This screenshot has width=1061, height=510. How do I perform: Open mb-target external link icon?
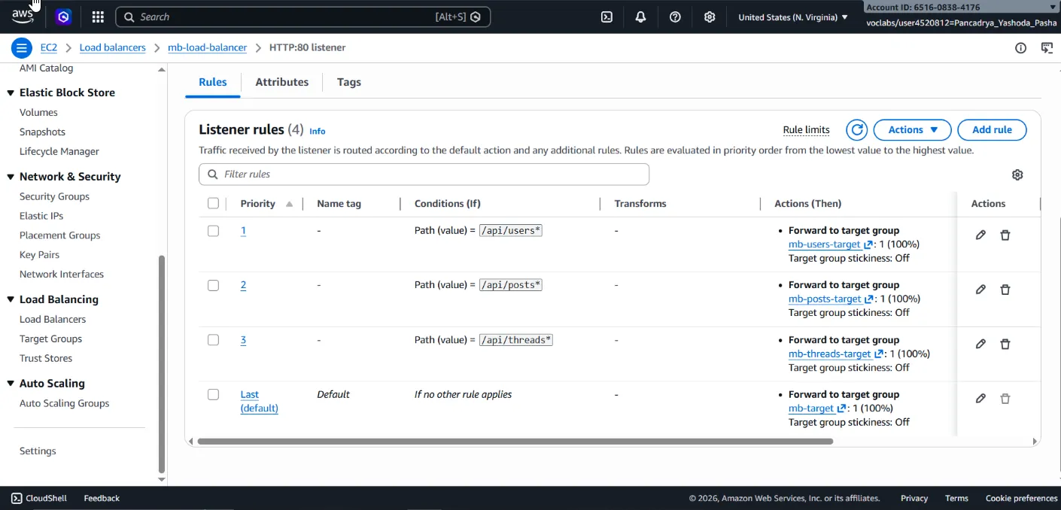pyautogui.click(x=842, y=408)
